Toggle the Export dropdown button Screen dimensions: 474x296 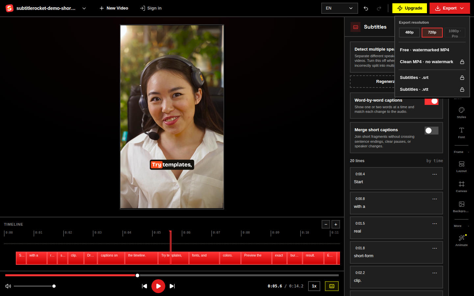pyautogui.click(x=450, y=8)
